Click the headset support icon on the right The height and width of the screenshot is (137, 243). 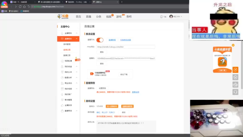[x=235, y=92]
